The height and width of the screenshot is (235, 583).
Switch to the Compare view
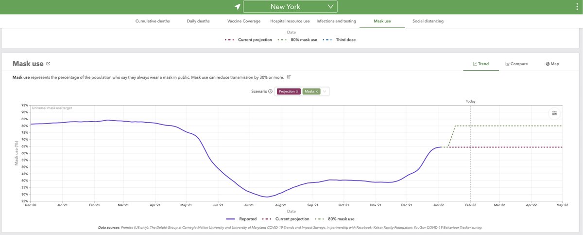(516, 64)
